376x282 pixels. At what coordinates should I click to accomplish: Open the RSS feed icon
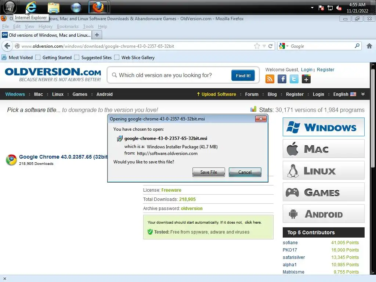coord(270,79)
